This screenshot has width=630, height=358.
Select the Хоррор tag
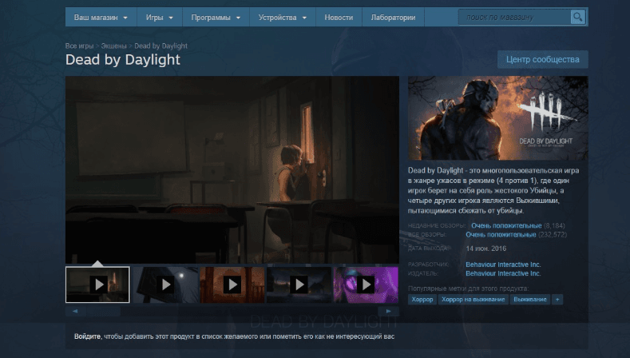coord(422,300)
